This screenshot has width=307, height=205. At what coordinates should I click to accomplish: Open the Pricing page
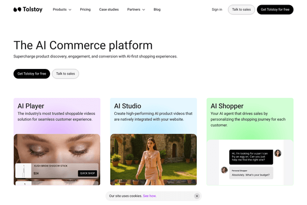point(85,10)
